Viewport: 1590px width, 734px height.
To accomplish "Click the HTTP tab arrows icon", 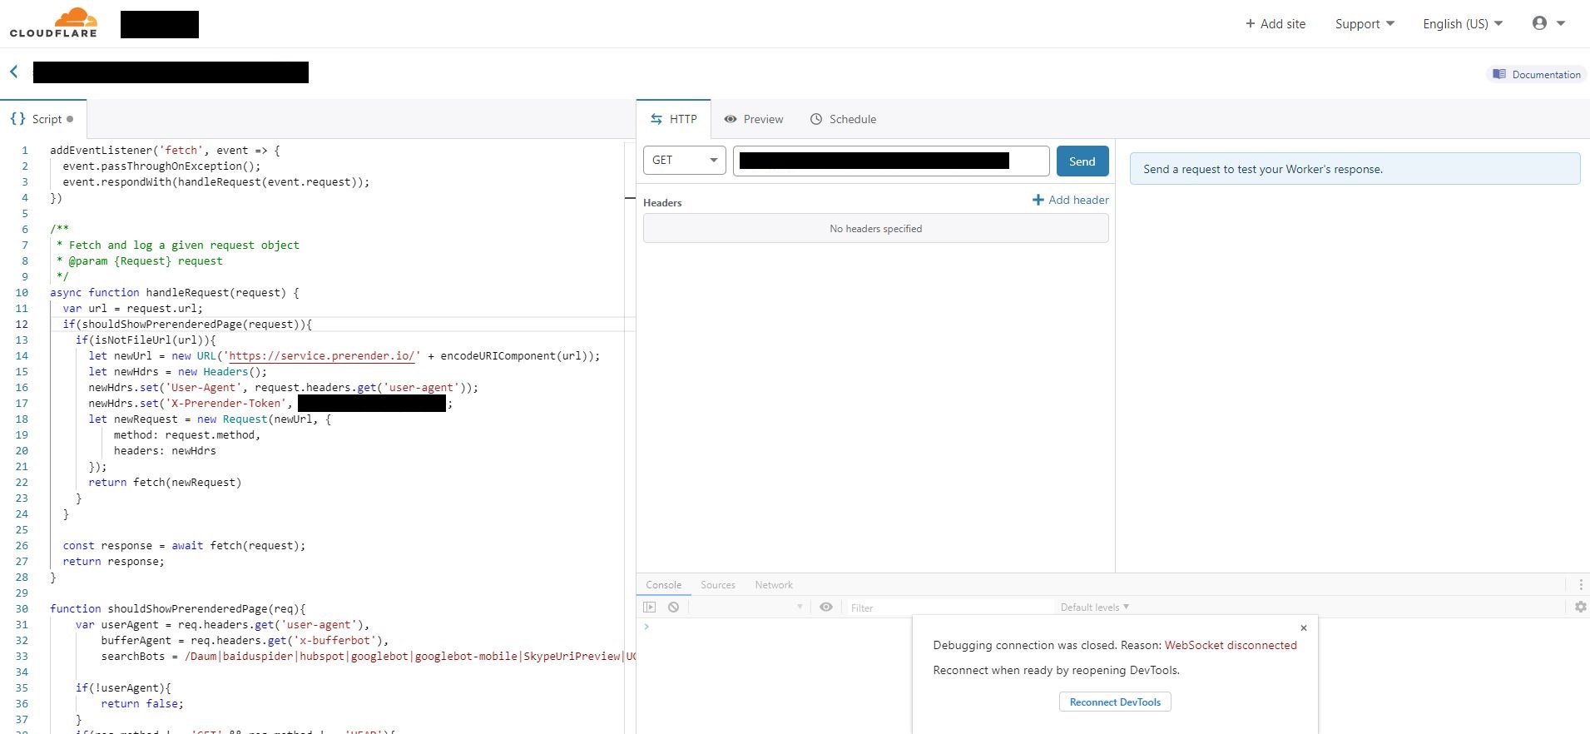I will [x=656, y=119].
